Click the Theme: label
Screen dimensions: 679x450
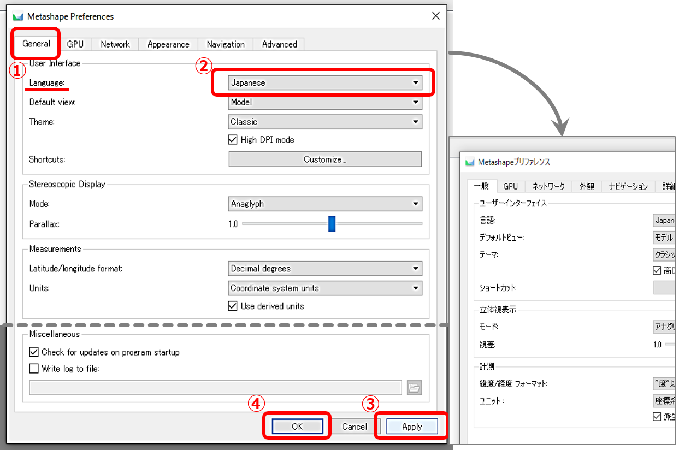pyautogui.click(x=42, y=122)
